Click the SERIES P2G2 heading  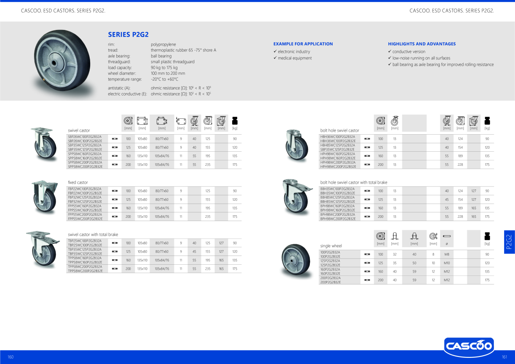[128, 35]
